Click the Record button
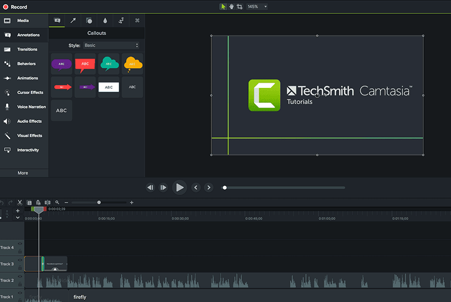 pyautogui.click(x=15, y=7)
